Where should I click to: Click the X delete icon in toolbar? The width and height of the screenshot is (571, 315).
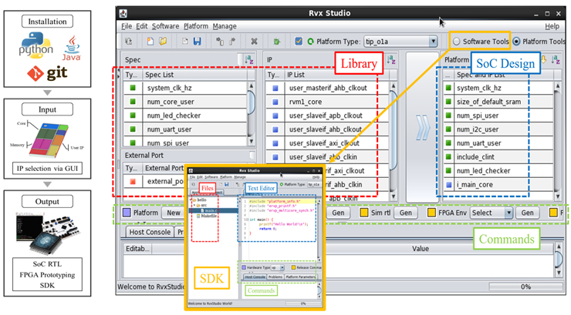(254, 42)
